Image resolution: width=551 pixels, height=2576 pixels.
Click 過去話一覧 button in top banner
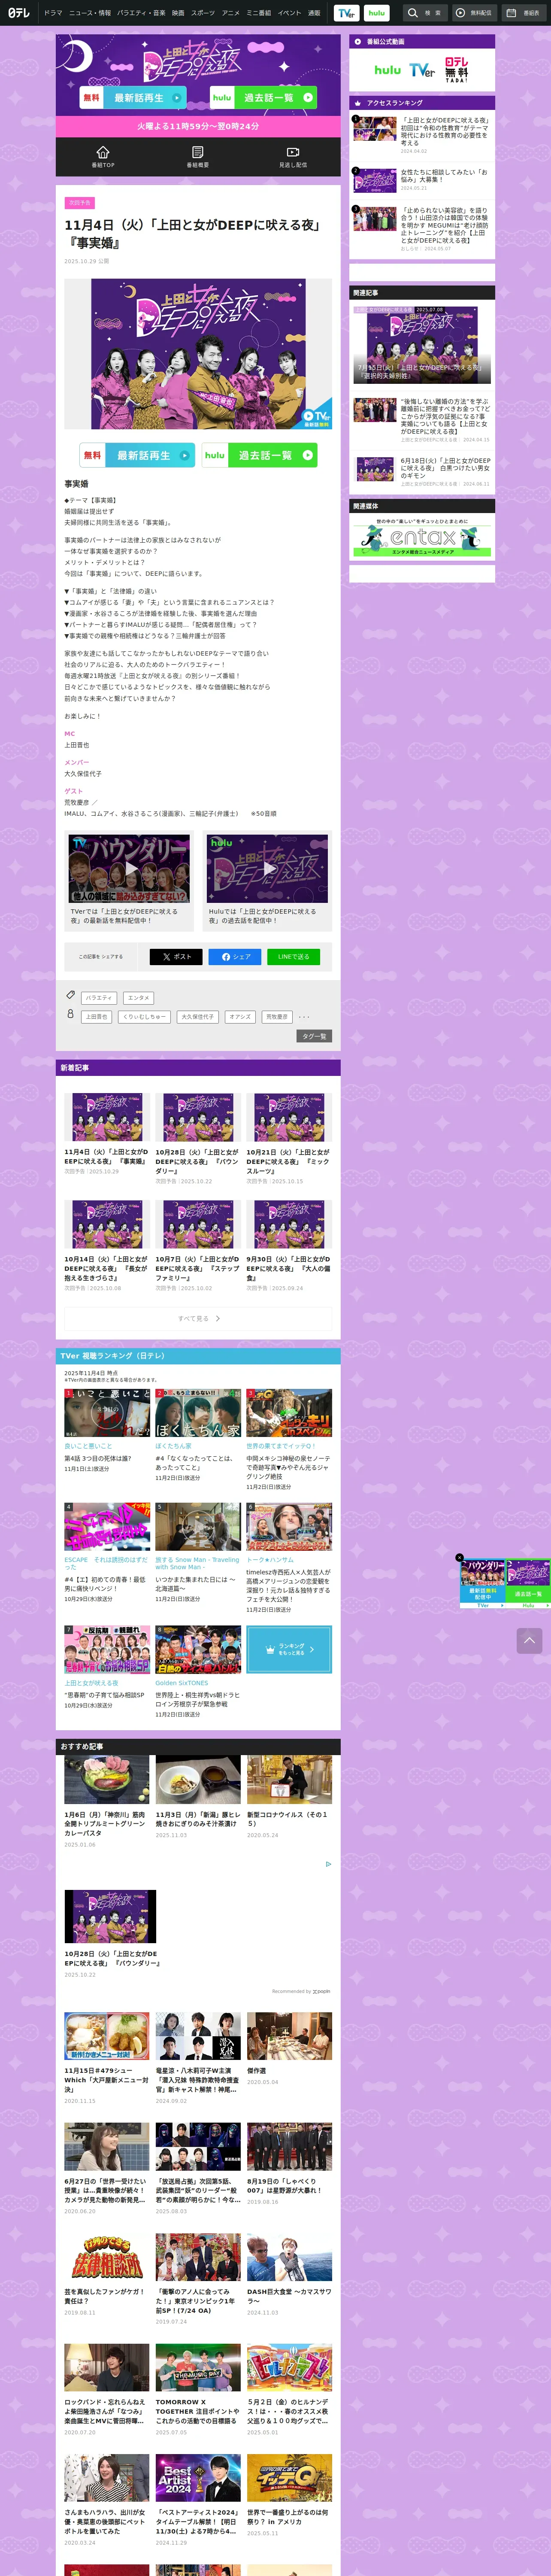[264, 98]
